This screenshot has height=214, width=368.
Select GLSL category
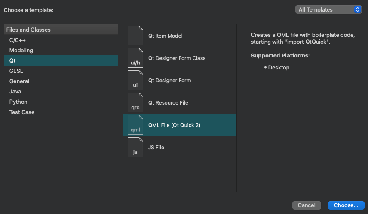click(61, 71)
